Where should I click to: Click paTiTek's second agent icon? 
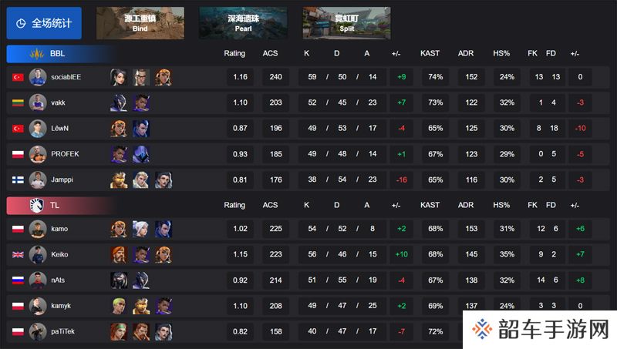click(x=141, y=332)
